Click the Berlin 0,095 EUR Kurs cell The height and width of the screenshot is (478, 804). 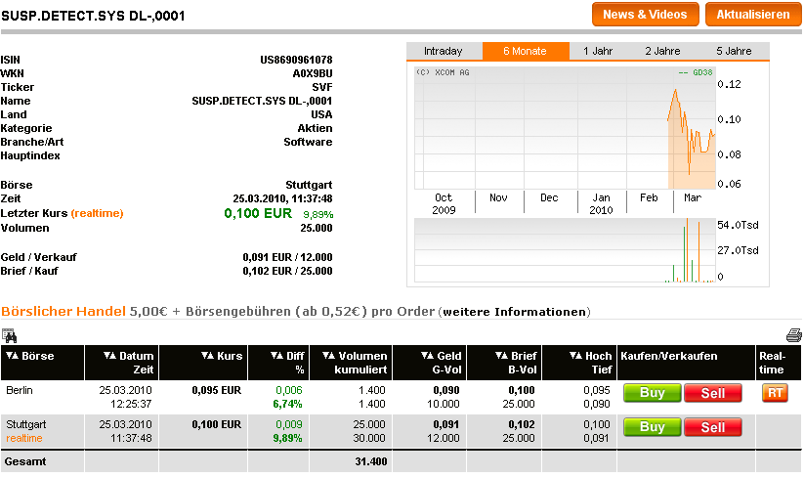[x=216, y=390]
